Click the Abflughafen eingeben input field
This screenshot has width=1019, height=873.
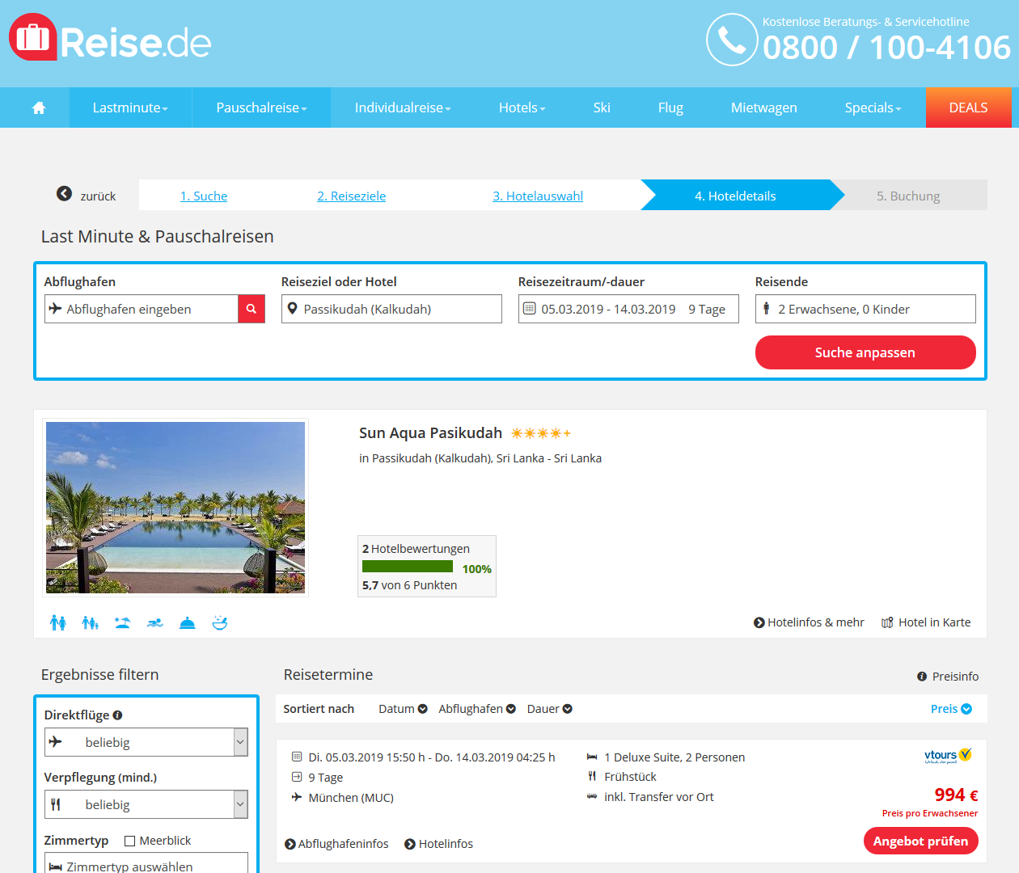(x=142, y=309)
